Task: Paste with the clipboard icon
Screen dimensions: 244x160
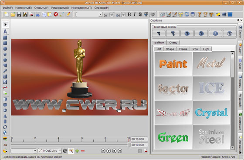Action: click(50, 14)
